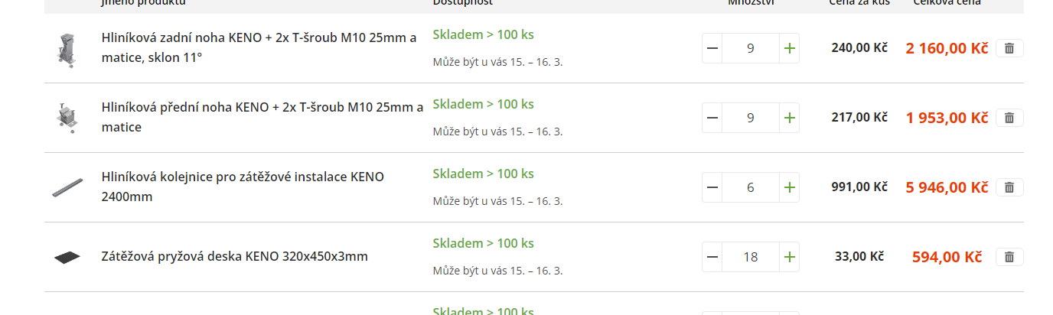Open Hliníková zadní noha KENO product link
1053x315 pixels.
259,47
